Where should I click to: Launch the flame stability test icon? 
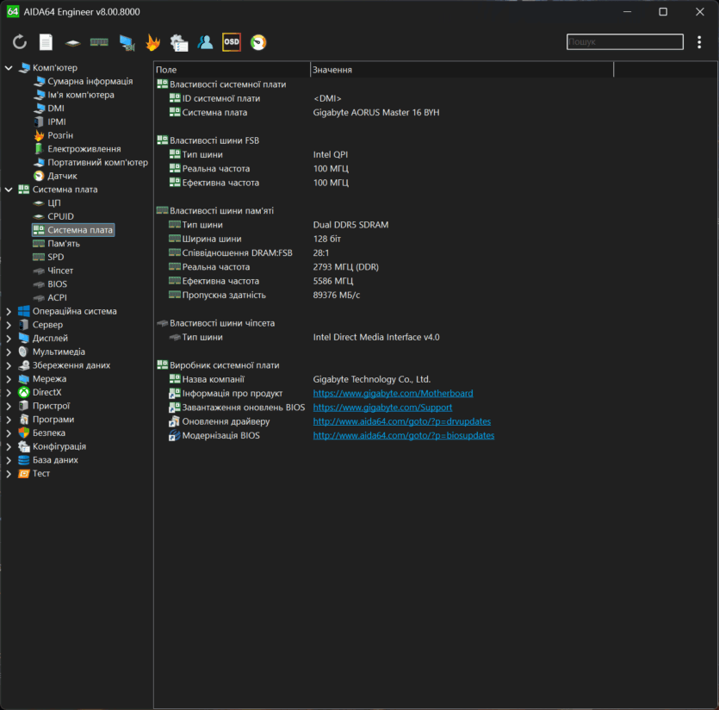click(x=152, y=42)
